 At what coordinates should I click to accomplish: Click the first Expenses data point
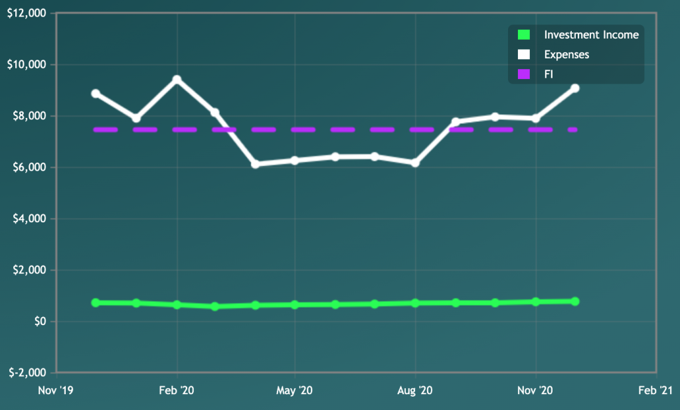[96, 94]
